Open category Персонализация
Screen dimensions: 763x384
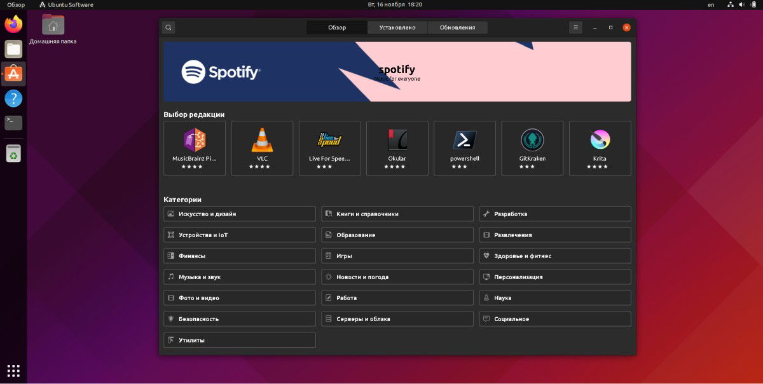pyautogui.click(x=555, y=277)
